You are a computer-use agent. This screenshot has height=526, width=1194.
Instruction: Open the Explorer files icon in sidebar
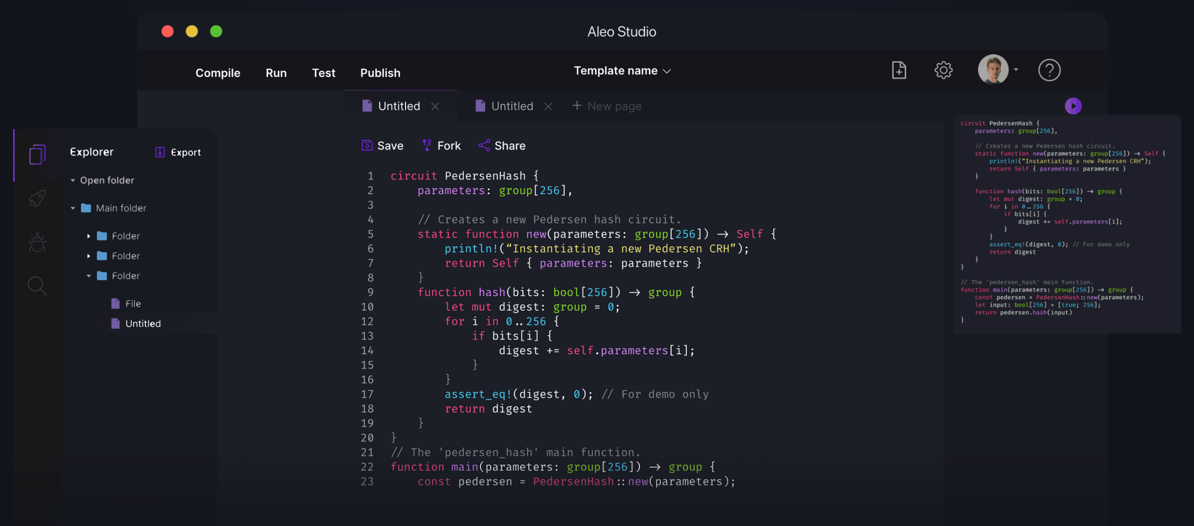point(37,154)
